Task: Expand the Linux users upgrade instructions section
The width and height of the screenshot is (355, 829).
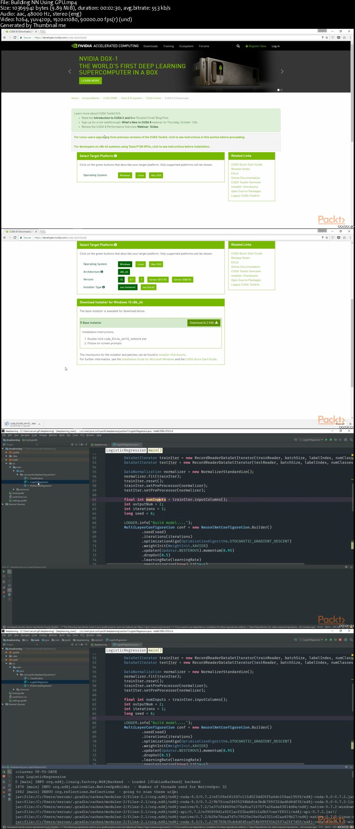Action: click(176, 137)
